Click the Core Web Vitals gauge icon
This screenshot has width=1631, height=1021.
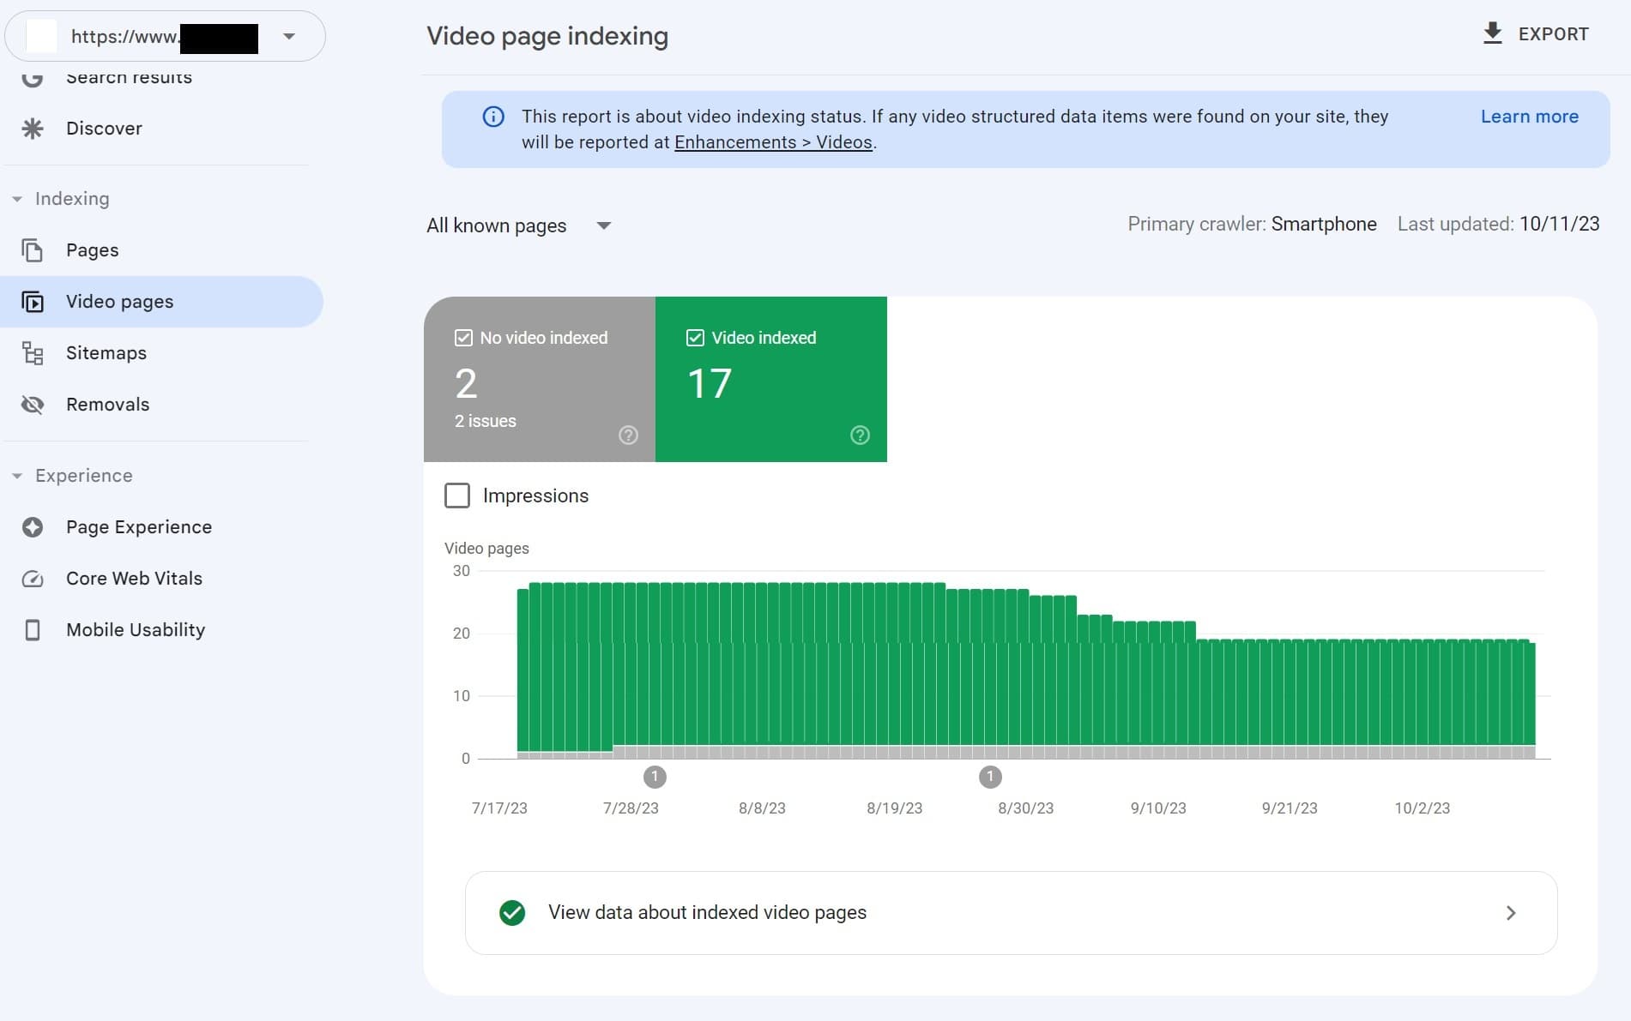click(33, 579)
